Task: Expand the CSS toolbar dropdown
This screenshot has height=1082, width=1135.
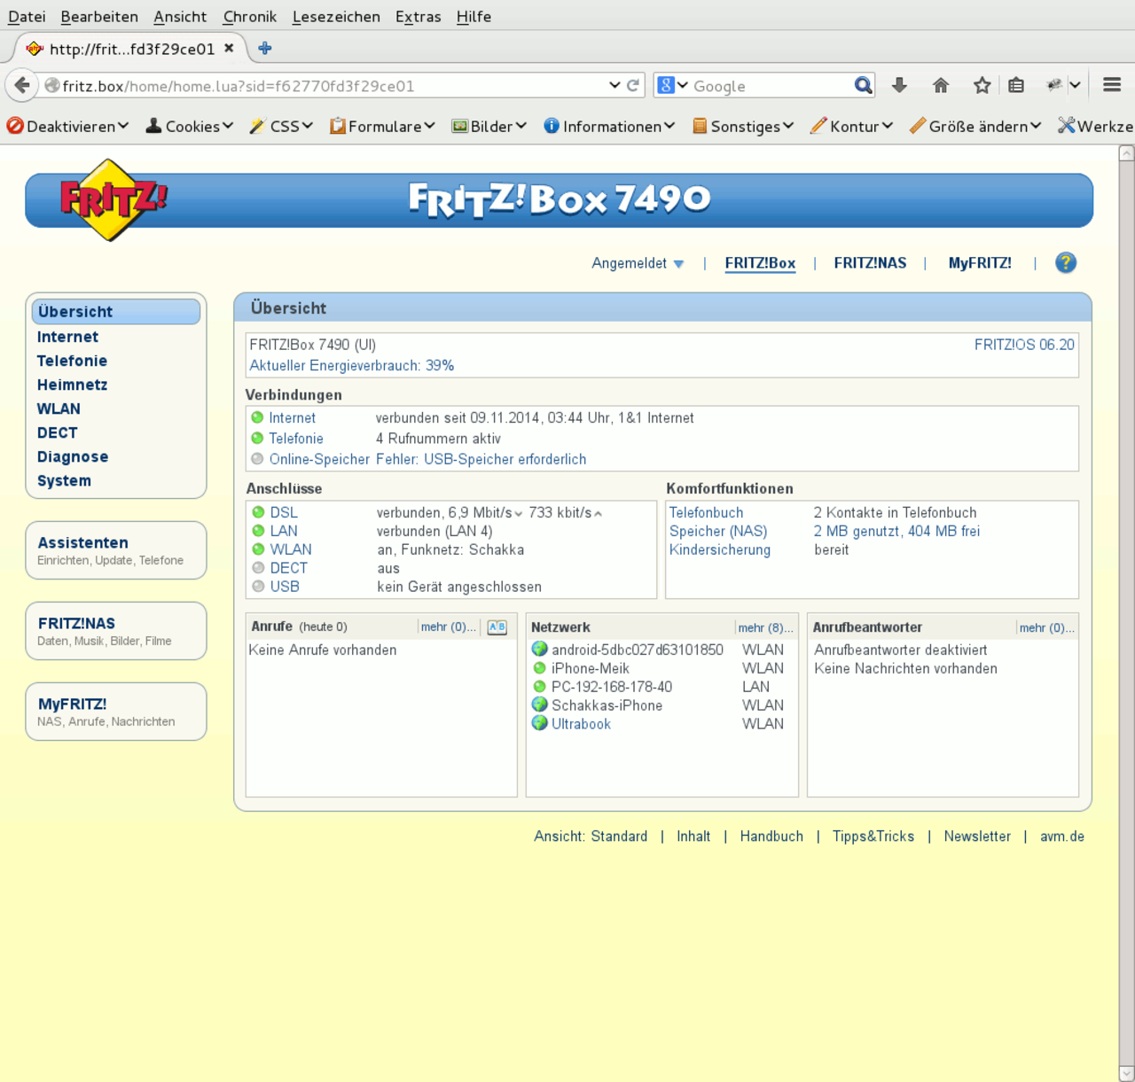Action: 281,126
